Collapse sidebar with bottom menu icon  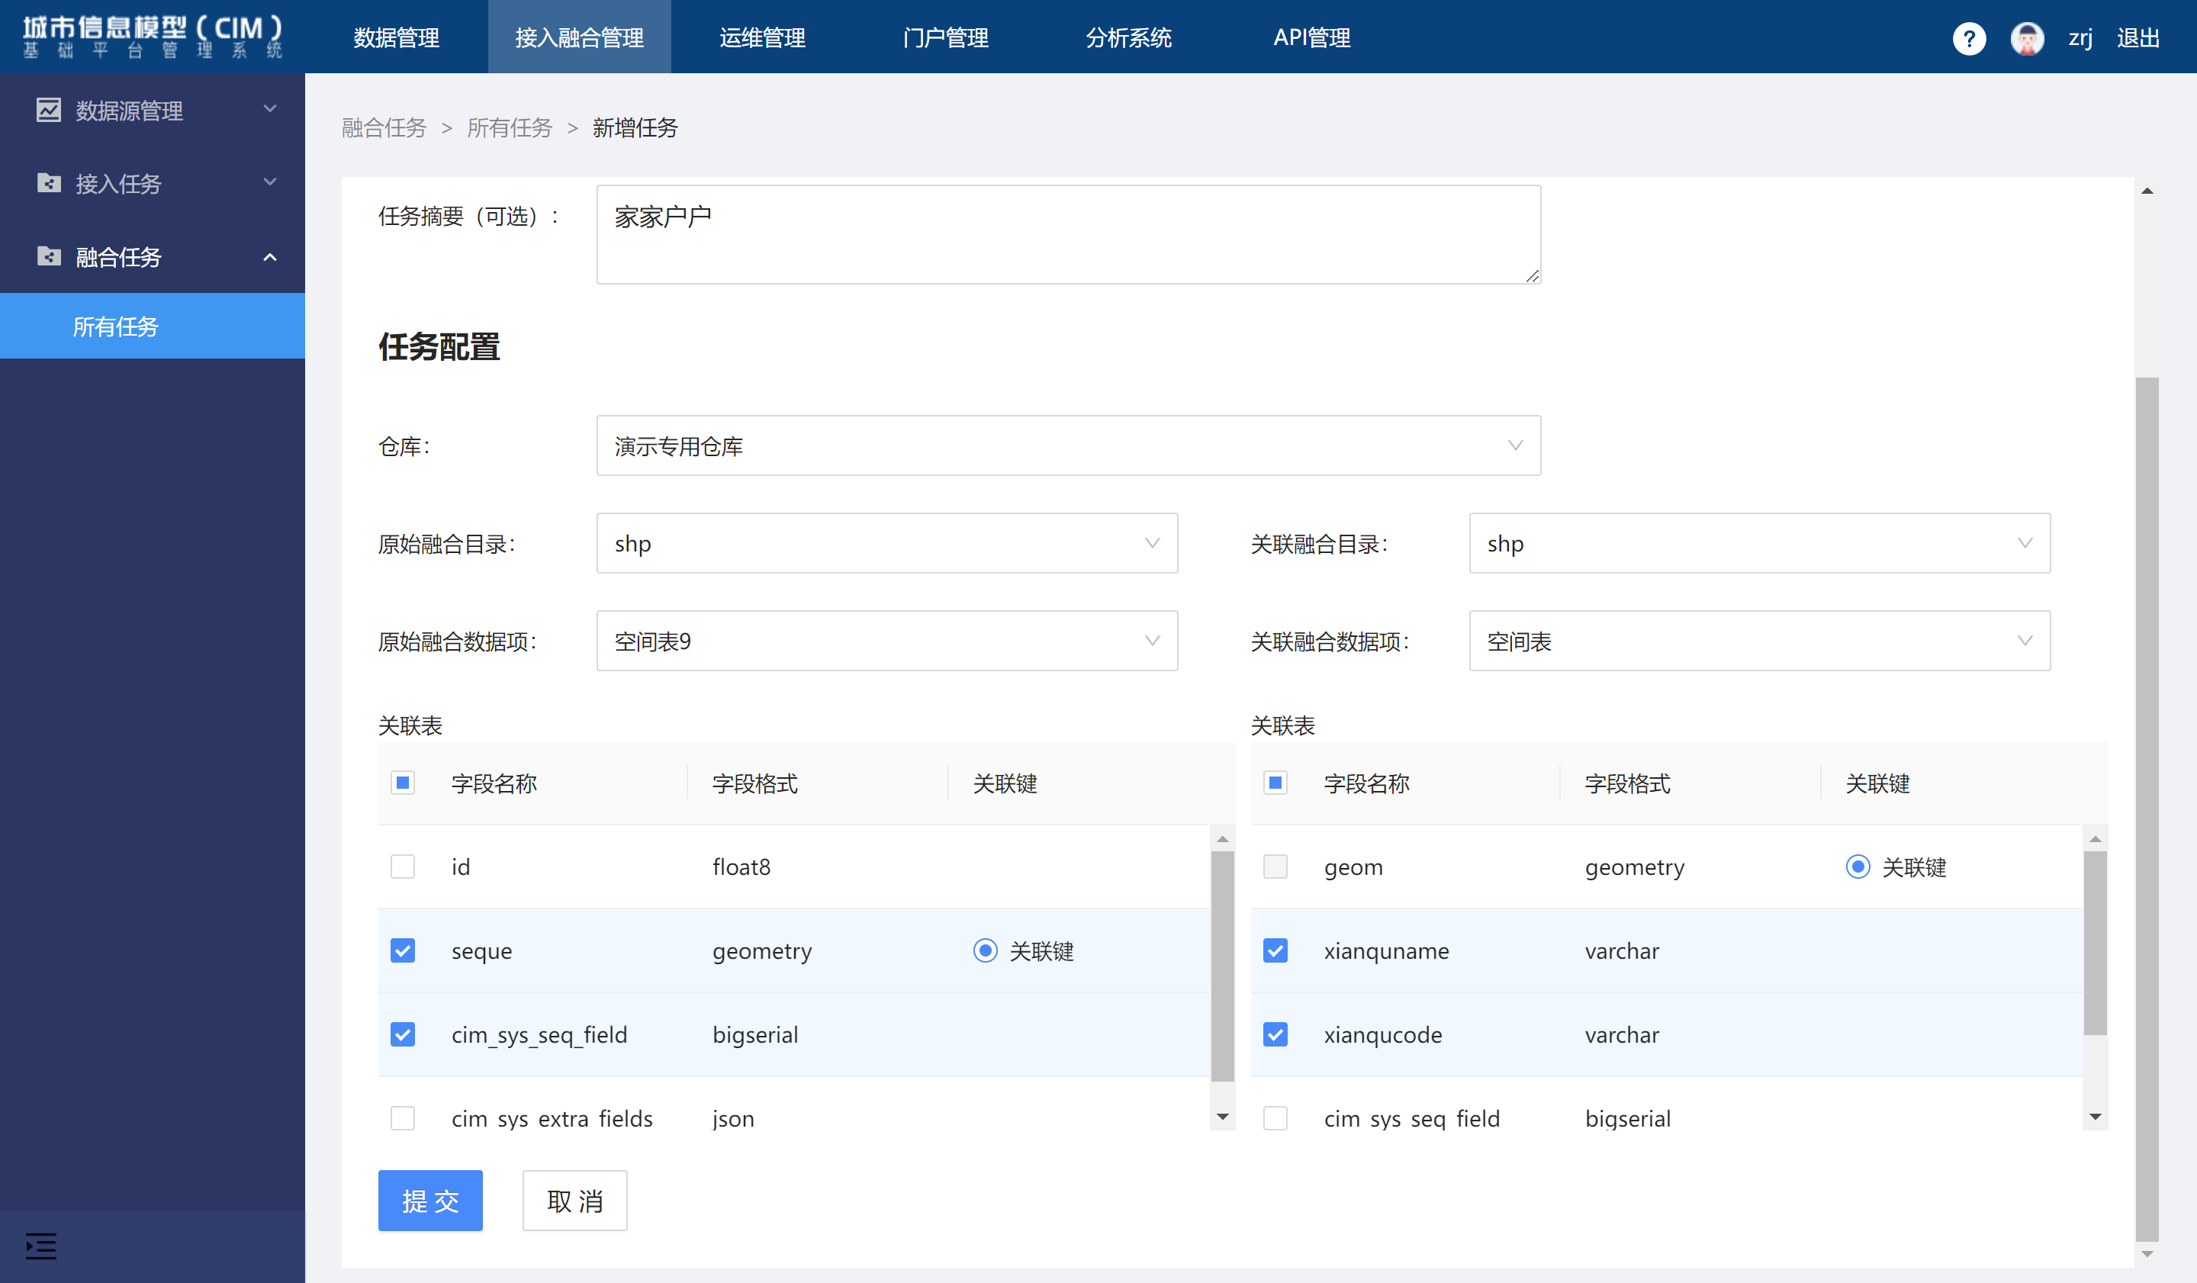(x=41, y=1246)
